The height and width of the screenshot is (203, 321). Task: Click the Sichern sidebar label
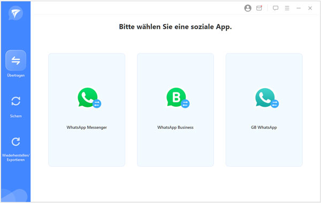coord(16,116)
